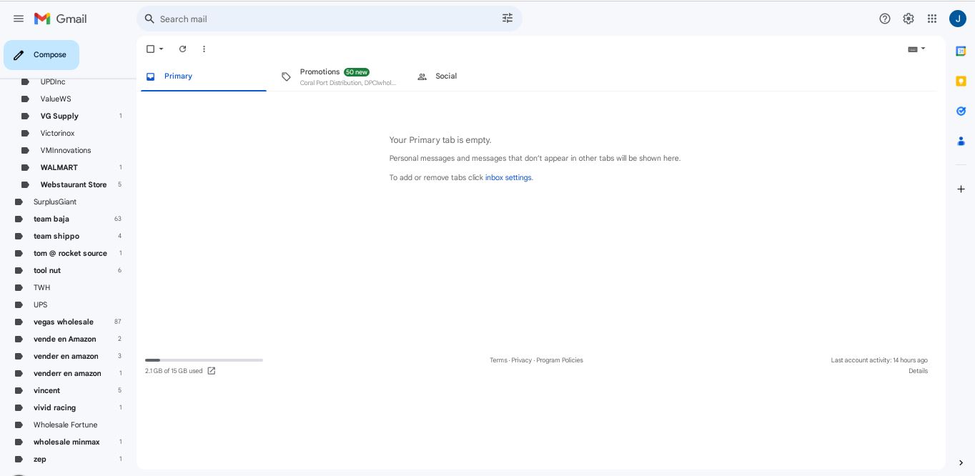
Task: Open the Program Policies link
Action: [x=560, y=360]
